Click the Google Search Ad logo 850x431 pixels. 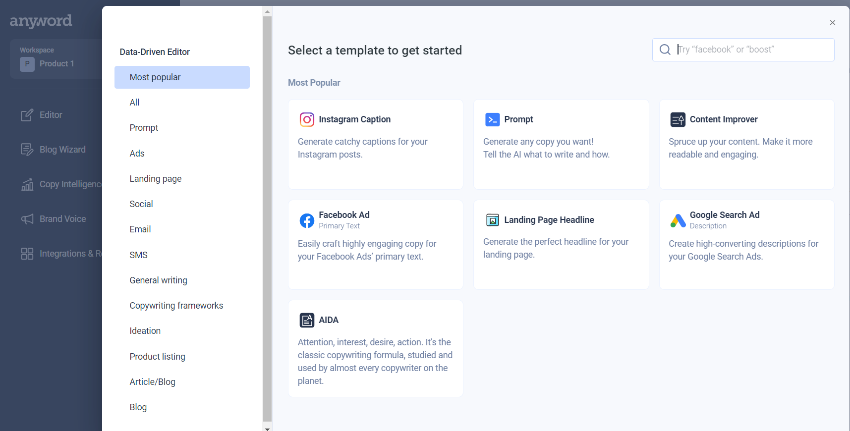[x=678, y=220]
